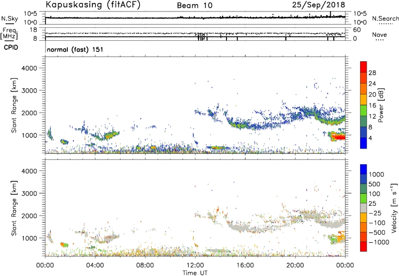Click the "3000" tick of the velocity panel
Screen dimensions: 399x276
pos(29,193)
